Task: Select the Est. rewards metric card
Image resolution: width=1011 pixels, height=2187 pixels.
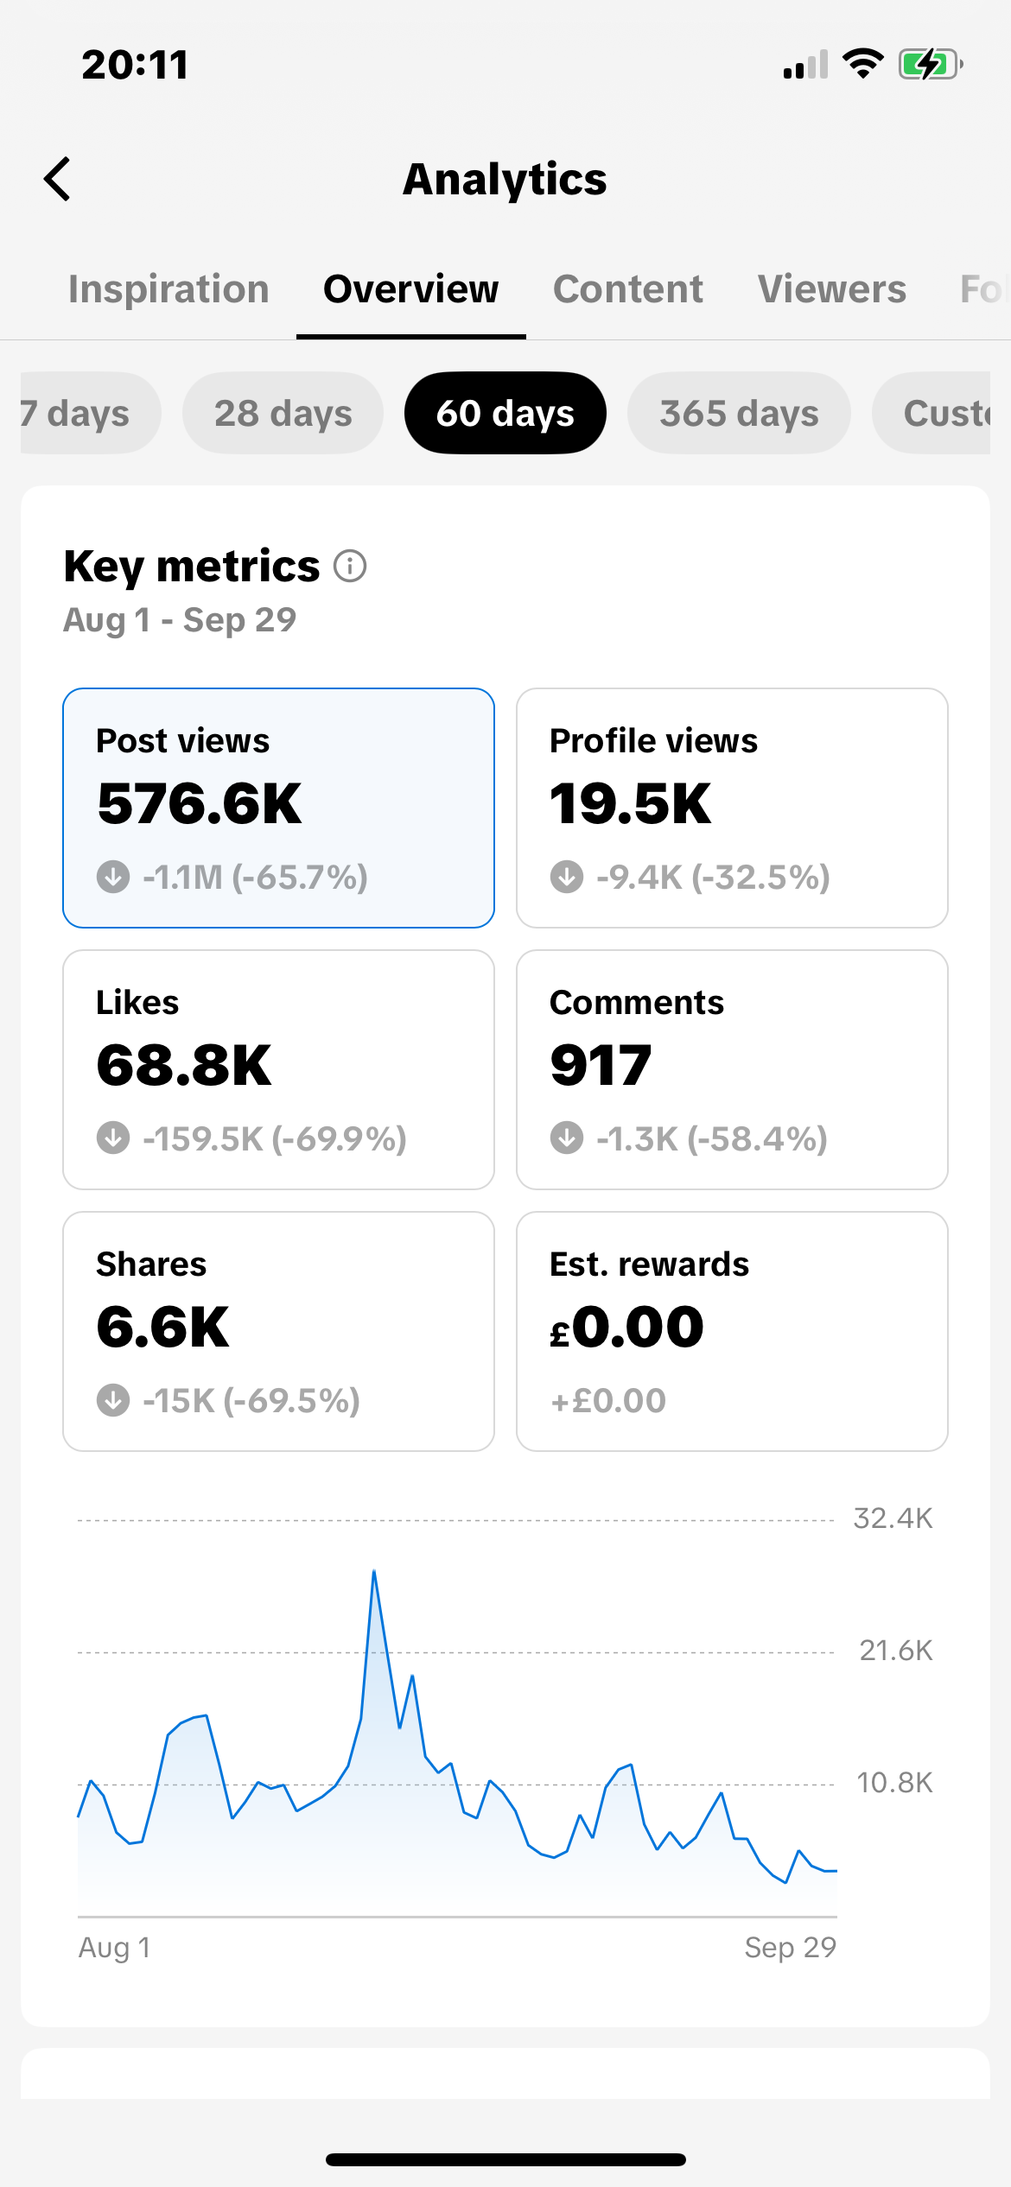Action: click(x=732, y=1331)
